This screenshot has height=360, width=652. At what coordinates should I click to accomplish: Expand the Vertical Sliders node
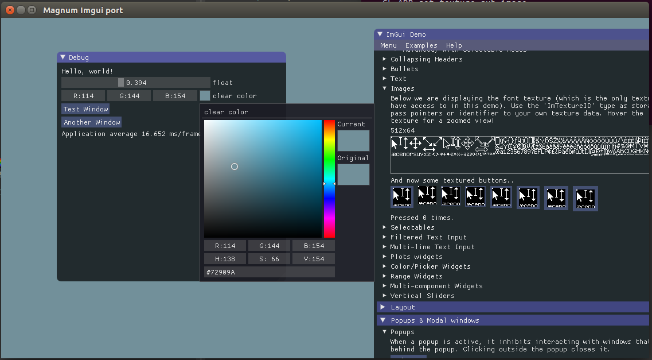pos(418,296)
